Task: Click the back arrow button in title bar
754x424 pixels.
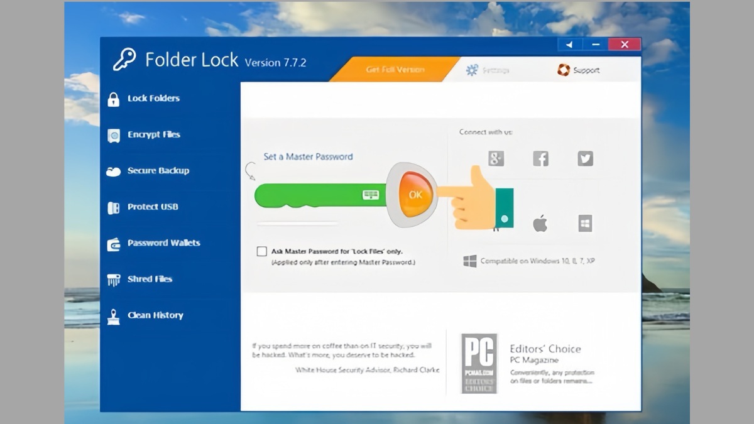Action: pyautogui.click(x=570, y=45)
